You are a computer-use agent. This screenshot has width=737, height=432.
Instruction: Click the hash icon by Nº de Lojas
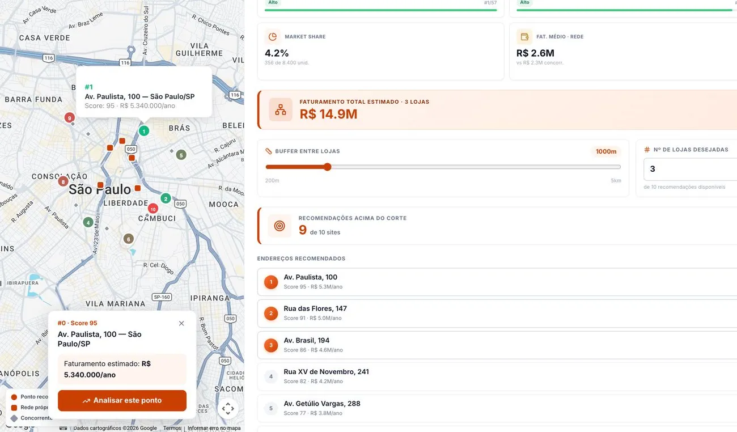pyautogui.click(x=647, y=150)
